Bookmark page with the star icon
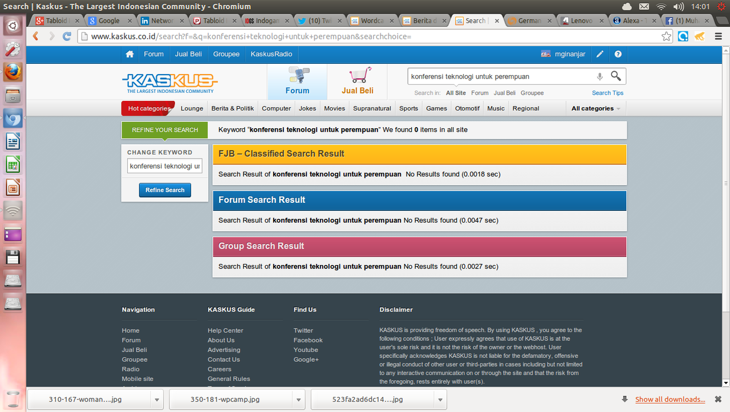This screenshot has width=730, height=412. (x=666, y=36)
